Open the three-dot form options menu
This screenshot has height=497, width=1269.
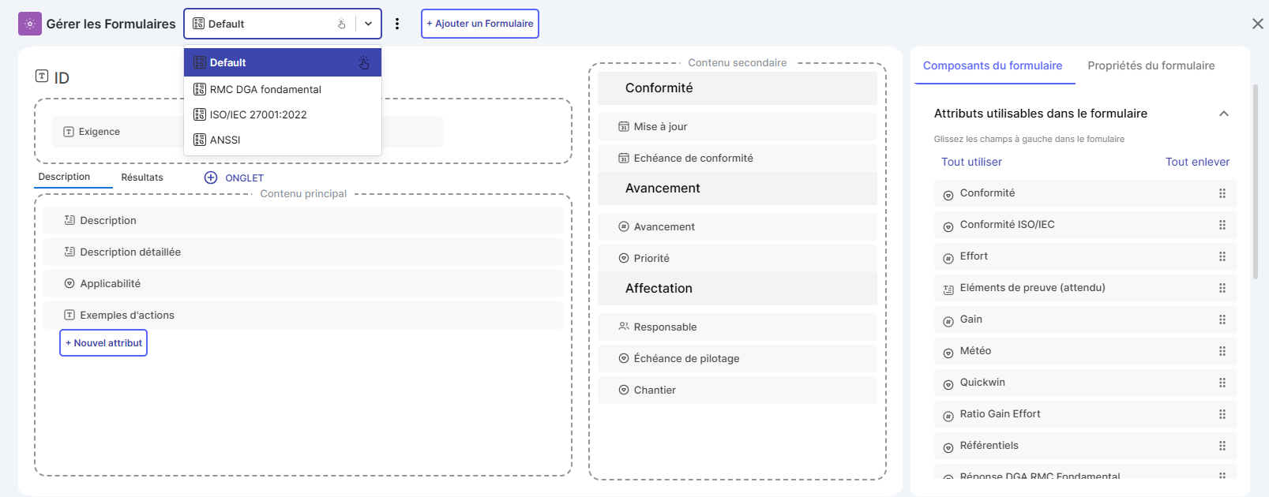pos(397,24)
